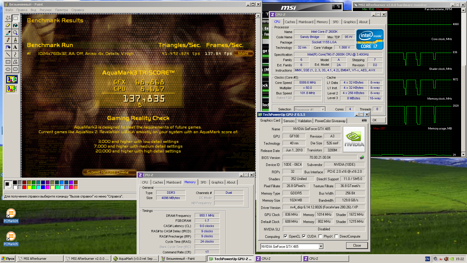The width and height of the screenshot is (467, 263).
Task: Open the Правка menu in Paint
Action: point(22,10)
